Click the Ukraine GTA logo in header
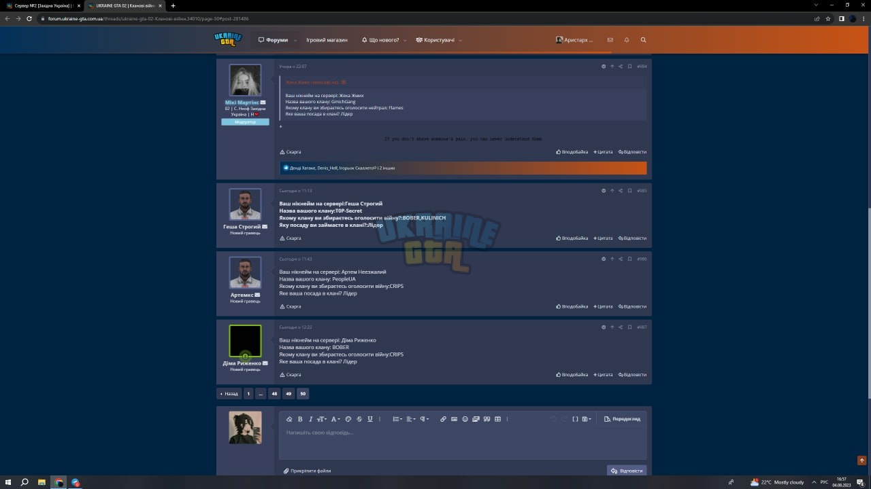This screenshot has height=489, width=871. [228, 39]
